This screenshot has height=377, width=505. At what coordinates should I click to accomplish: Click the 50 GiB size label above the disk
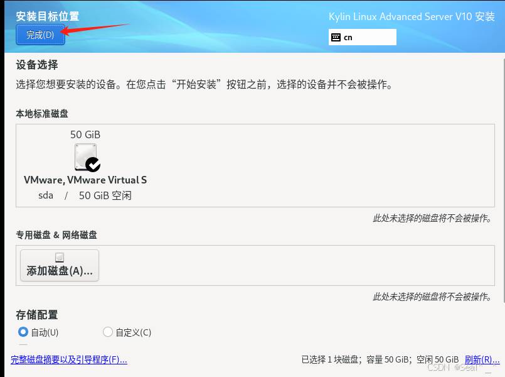coord(85,134)
